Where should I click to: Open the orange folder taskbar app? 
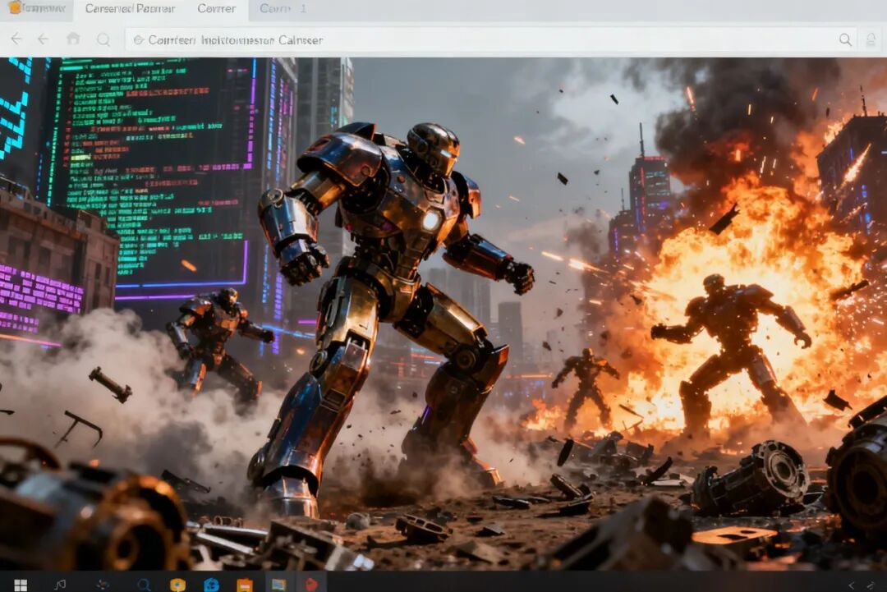coord(244,584)
